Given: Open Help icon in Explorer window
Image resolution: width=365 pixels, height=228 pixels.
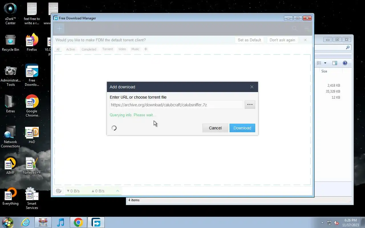Looking at the screenshot, I should click(345, 63).
